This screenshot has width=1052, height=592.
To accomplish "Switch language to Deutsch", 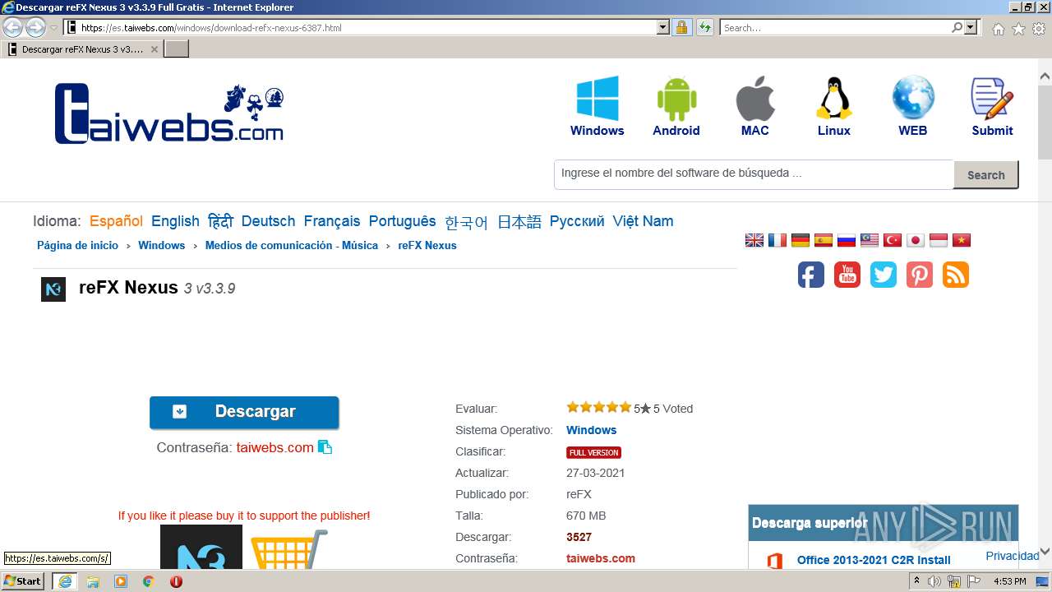I will pyautogui.click(x=268, y=221).
